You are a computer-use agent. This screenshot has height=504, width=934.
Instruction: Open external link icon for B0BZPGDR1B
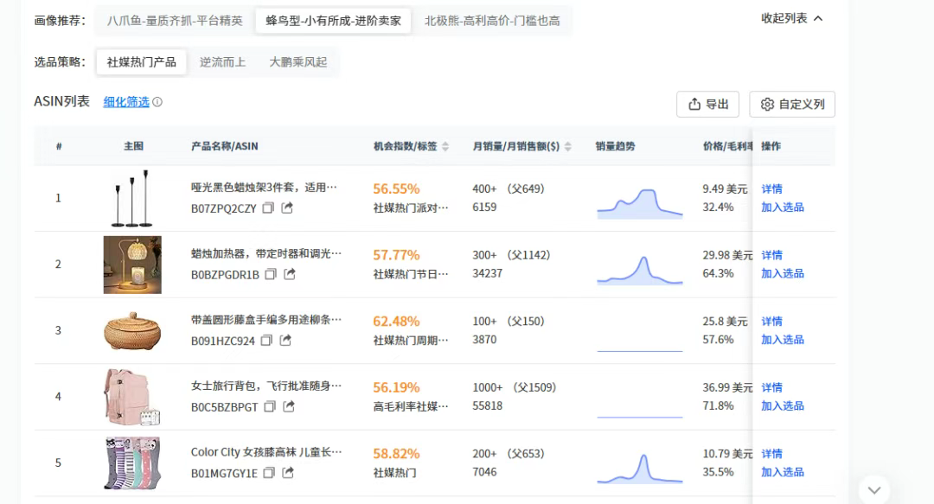290,274
